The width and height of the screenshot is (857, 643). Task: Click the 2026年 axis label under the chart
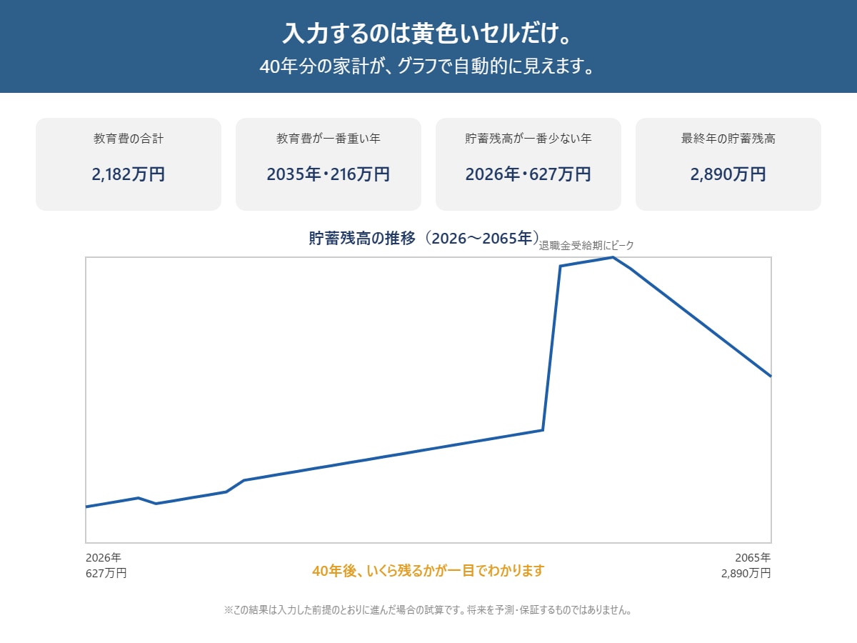coord(104,557)
